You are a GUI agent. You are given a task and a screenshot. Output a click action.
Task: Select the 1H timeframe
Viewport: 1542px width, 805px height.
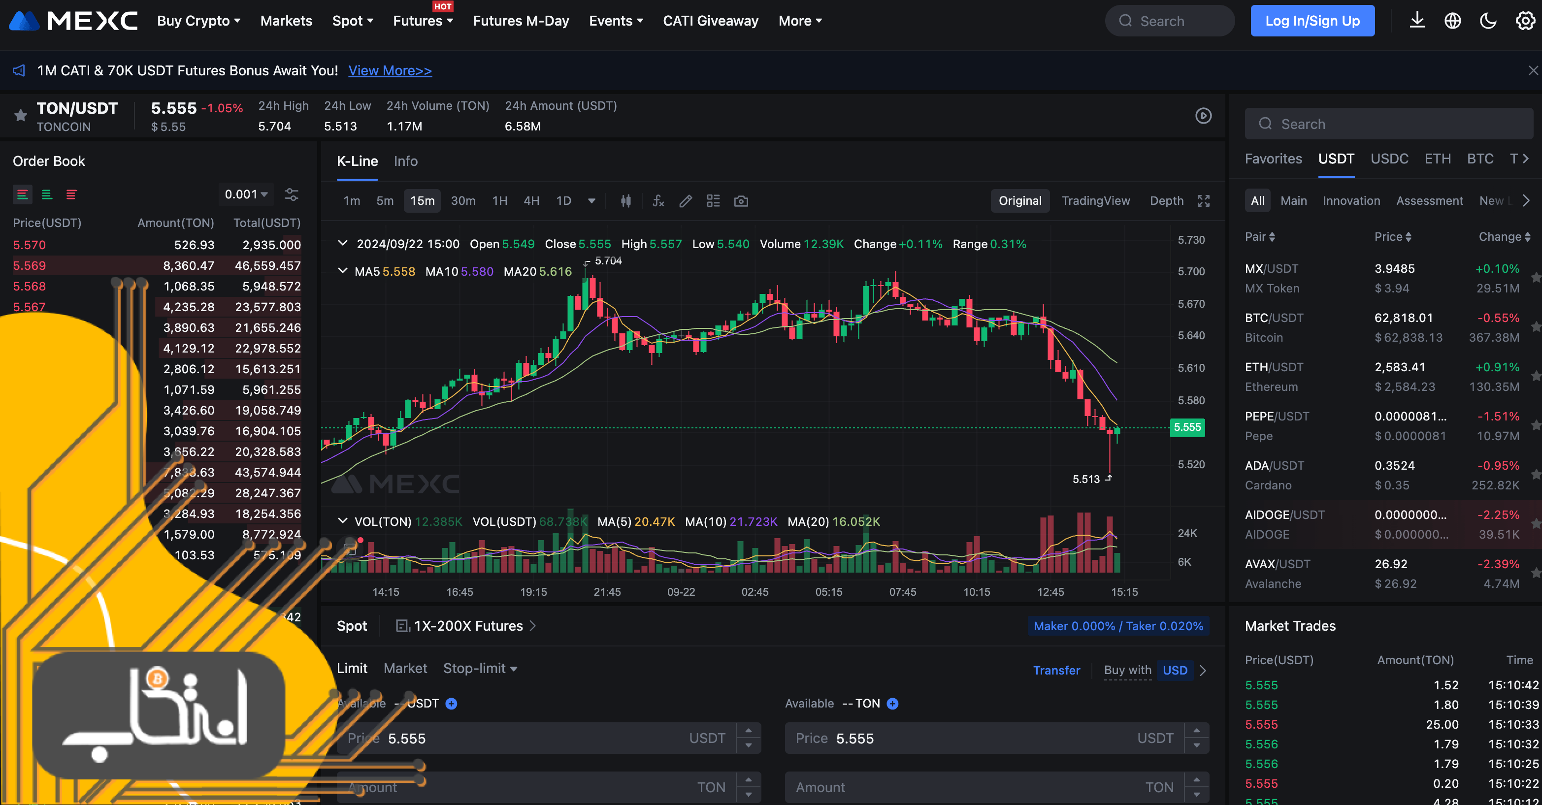pos(500,201)
